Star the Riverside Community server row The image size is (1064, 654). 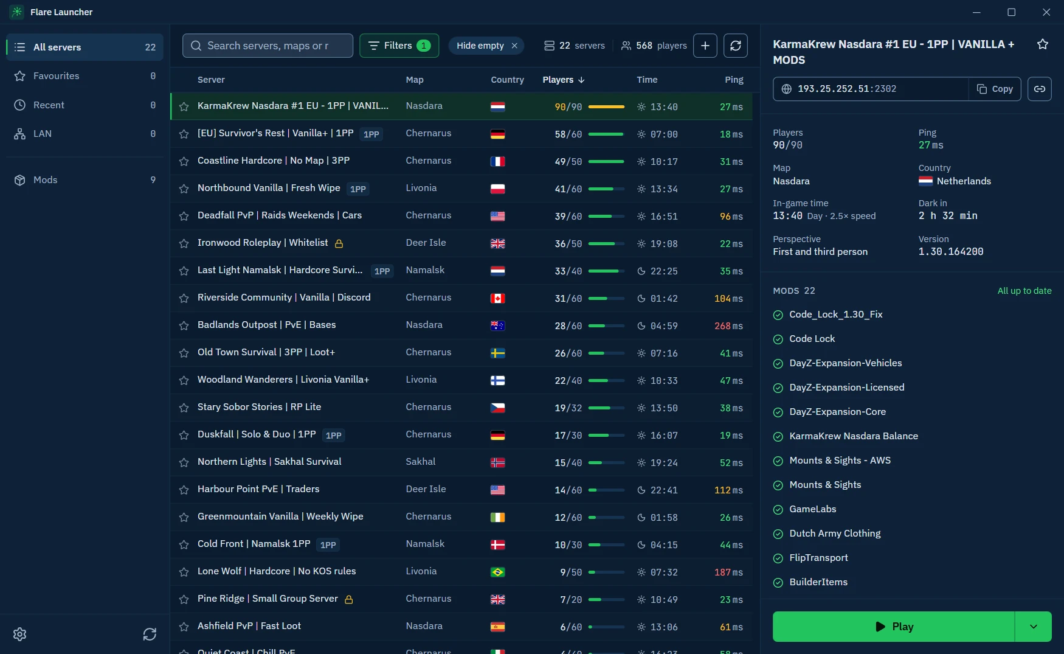(184, 298)
